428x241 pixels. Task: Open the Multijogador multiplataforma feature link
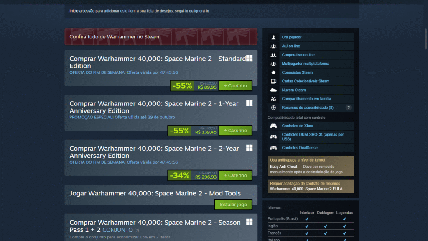pos(306,64)
